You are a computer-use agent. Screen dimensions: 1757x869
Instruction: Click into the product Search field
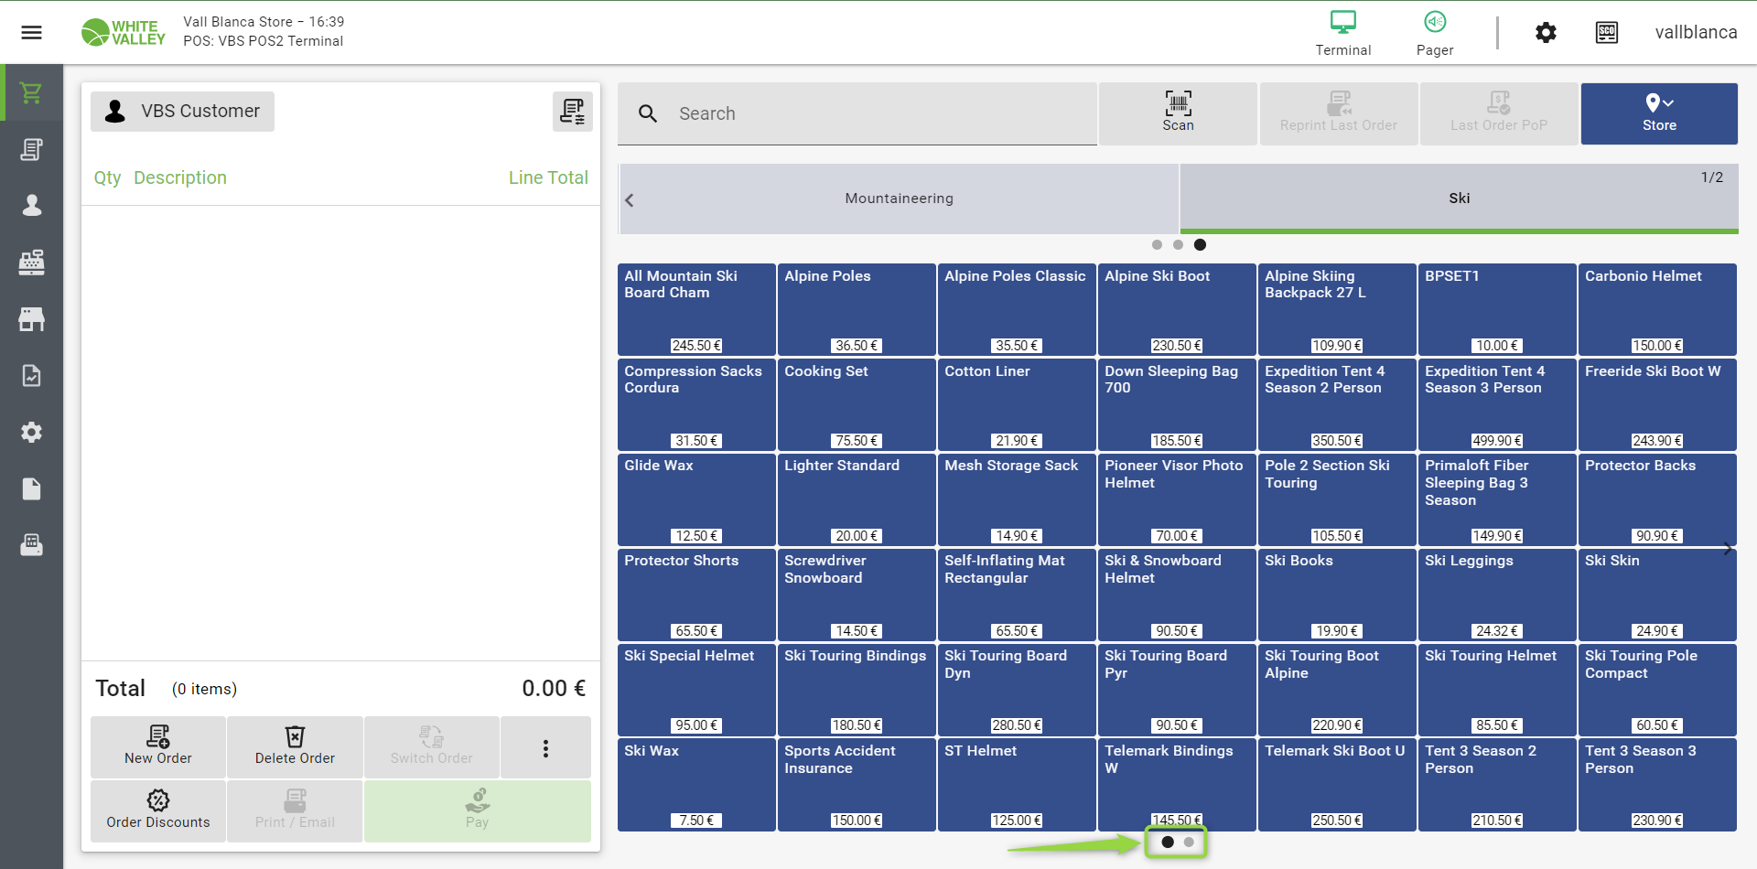tap(878, 113)
